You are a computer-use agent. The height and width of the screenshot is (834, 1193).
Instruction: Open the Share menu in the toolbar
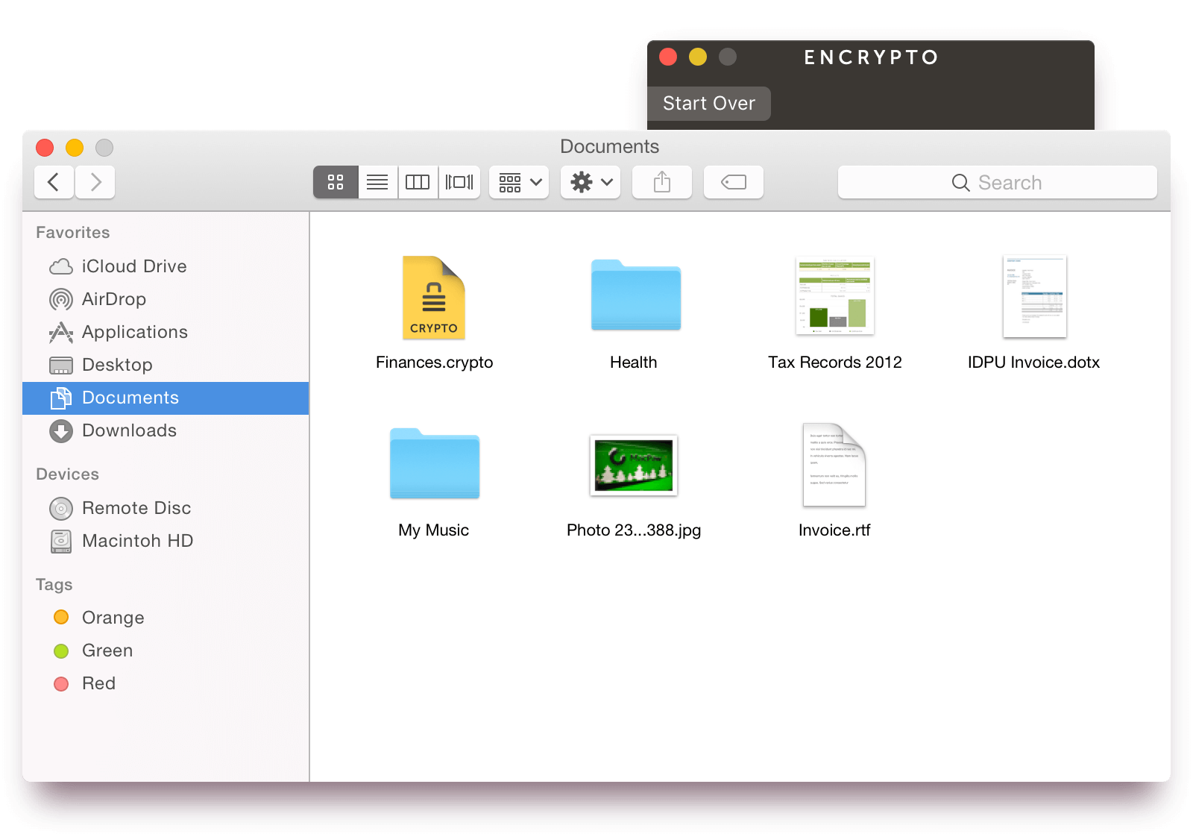tap(661, 182)
